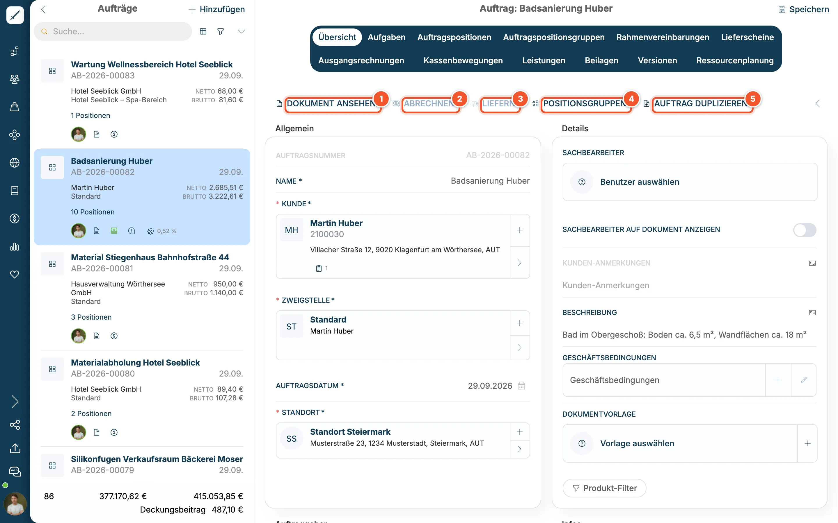This screenshot has height=523, width=838.
Task: Open the Benutzer auswählen selector
Action: coord(690,182)
